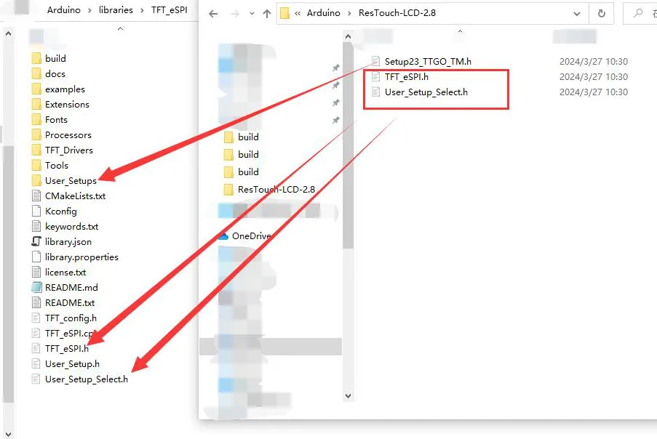
Task: Click libraries breadcrumb in left window
Action: tap(116, 10)
